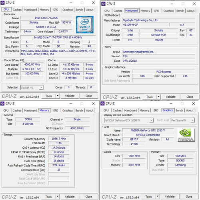Viewport: 200px width, 200px height.
Task: Click the GPU memory Vendor value Samsung
Action: [180, 165]
